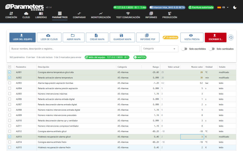Uncheck the ALR02 row checkbox
Viewport: 243px width, 151px height.
[10, 78]
